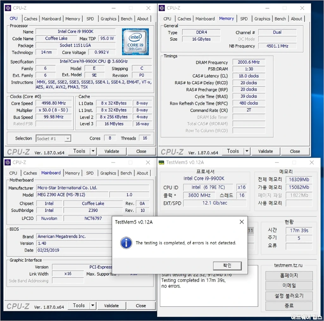
Task: Click the MEG Z390 ACE model field
Action: coord(72,195)
